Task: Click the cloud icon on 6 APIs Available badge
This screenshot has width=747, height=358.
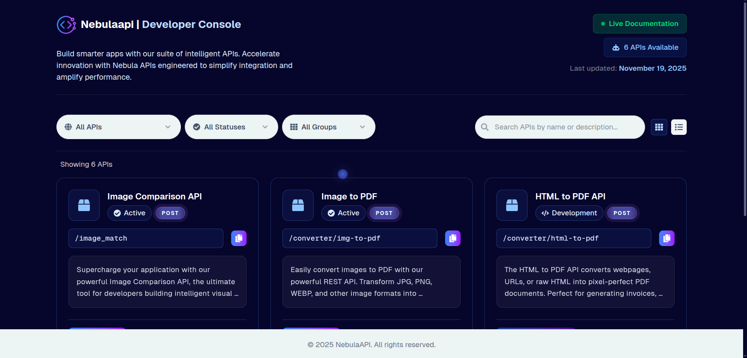Action: coord(616,47)
